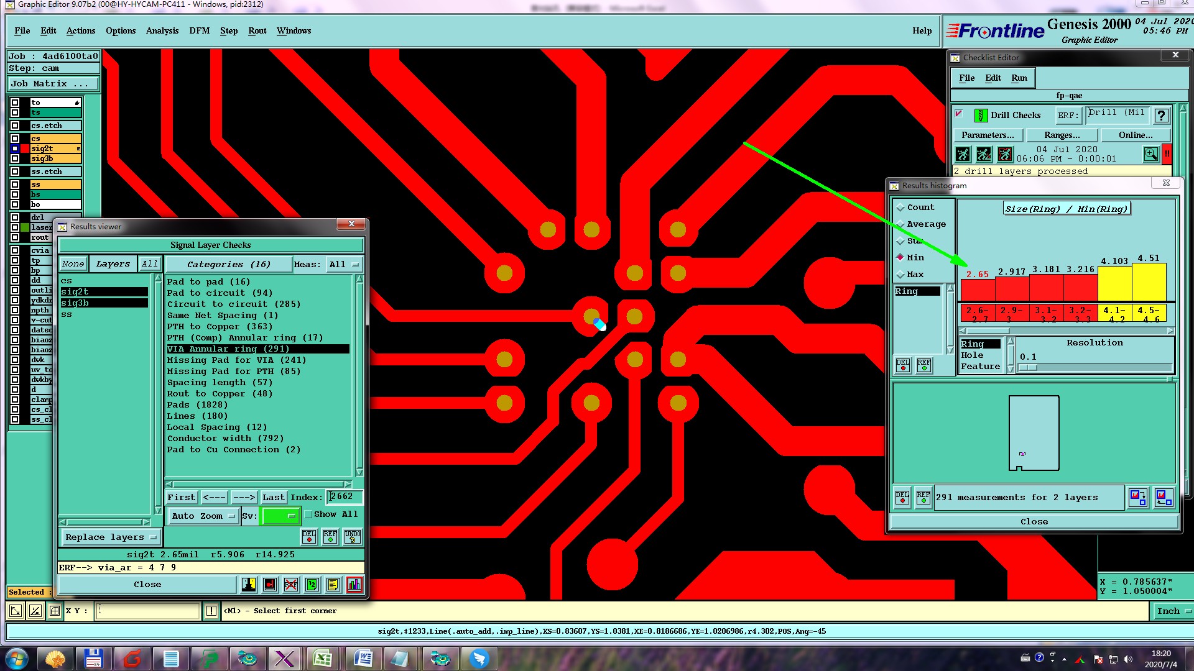The height and width of the screenshot is (671, 1194).
Task: Click histogram REF icon below Ring list
Action: [924, 365]
